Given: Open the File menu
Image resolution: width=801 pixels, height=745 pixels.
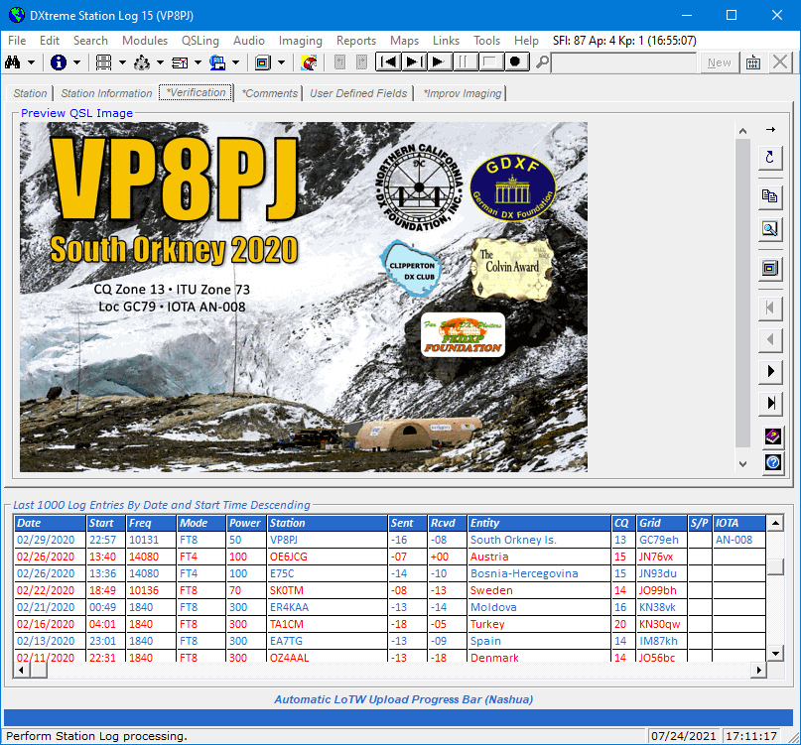Looking at the screenshot, I should [17, 41].
